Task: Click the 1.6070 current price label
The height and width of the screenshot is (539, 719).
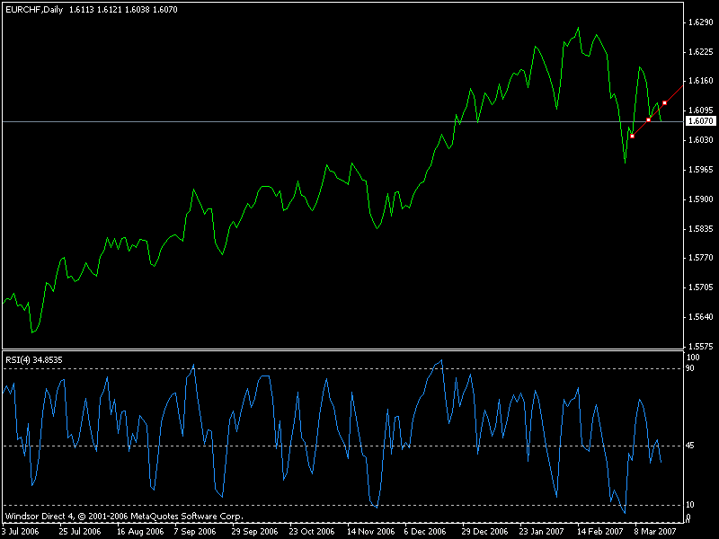Action: pyautogui.click(x=700, y=121)
